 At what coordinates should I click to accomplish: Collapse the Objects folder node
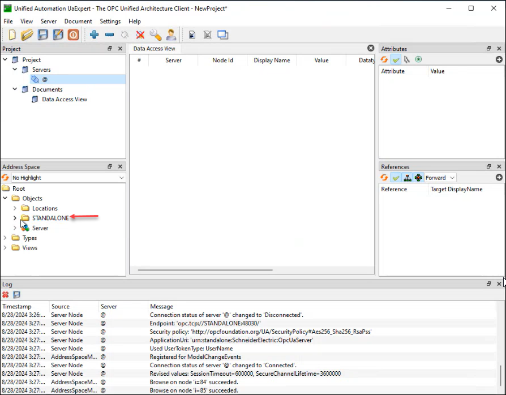click(5, 198)
